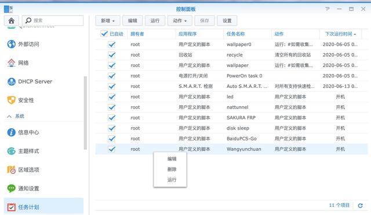Click the search magnifier icon
The image size is (371, 215).
pos(28,21)
